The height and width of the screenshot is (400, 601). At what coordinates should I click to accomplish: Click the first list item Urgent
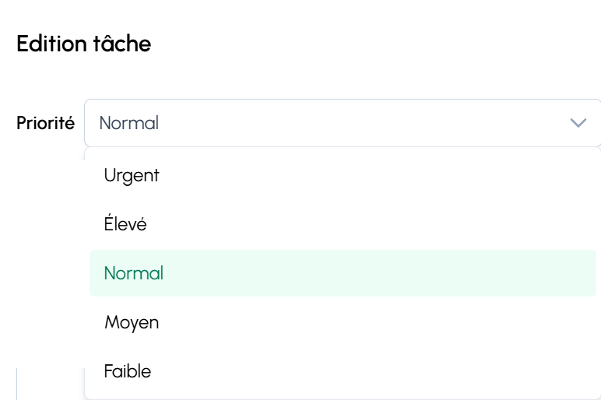click(132, 176)
